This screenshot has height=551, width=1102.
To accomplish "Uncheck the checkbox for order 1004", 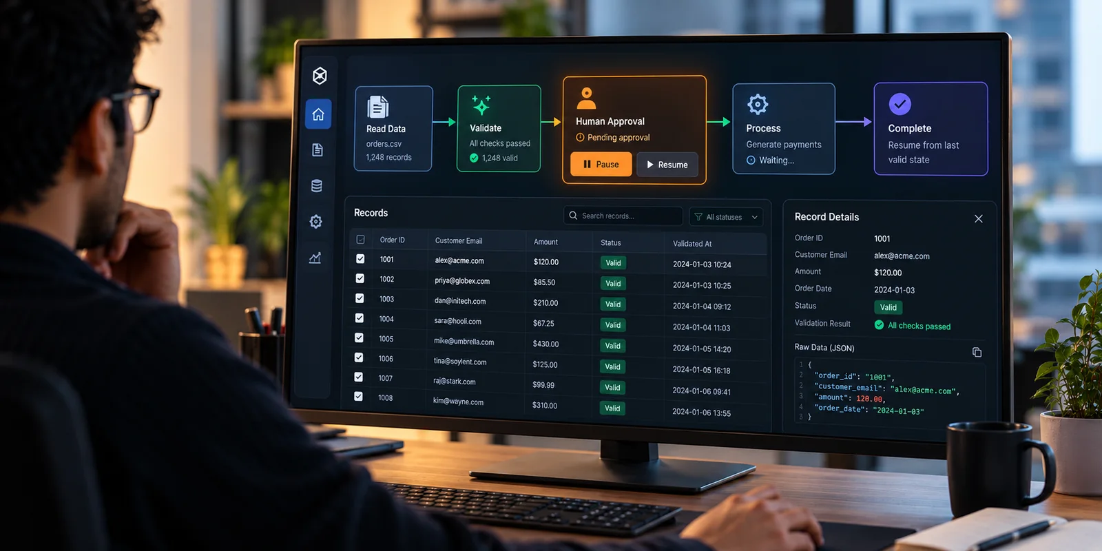I will click(360, 318).
